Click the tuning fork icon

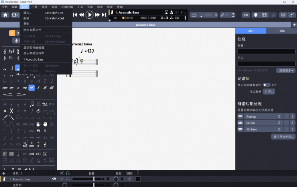click(223, 15)
